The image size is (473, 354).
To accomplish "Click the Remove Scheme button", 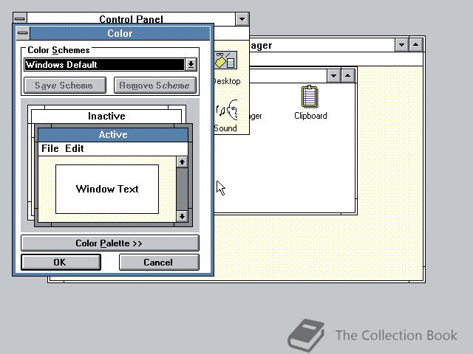I will pos(155,86).
